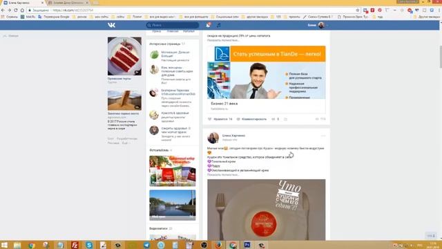
Task: Open File Explorer from the taskbar
Action: click(17, 245)
